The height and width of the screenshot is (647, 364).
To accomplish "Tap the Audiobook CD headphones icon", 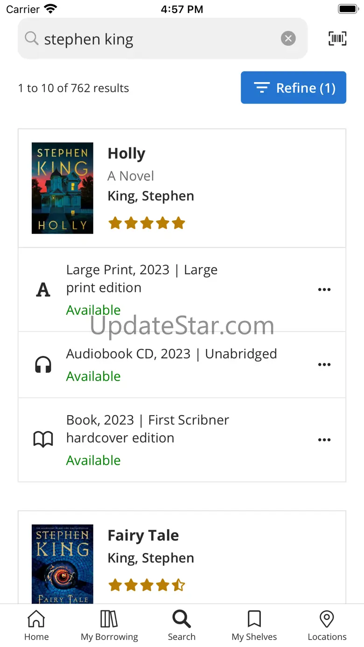I will pos(43,365).
